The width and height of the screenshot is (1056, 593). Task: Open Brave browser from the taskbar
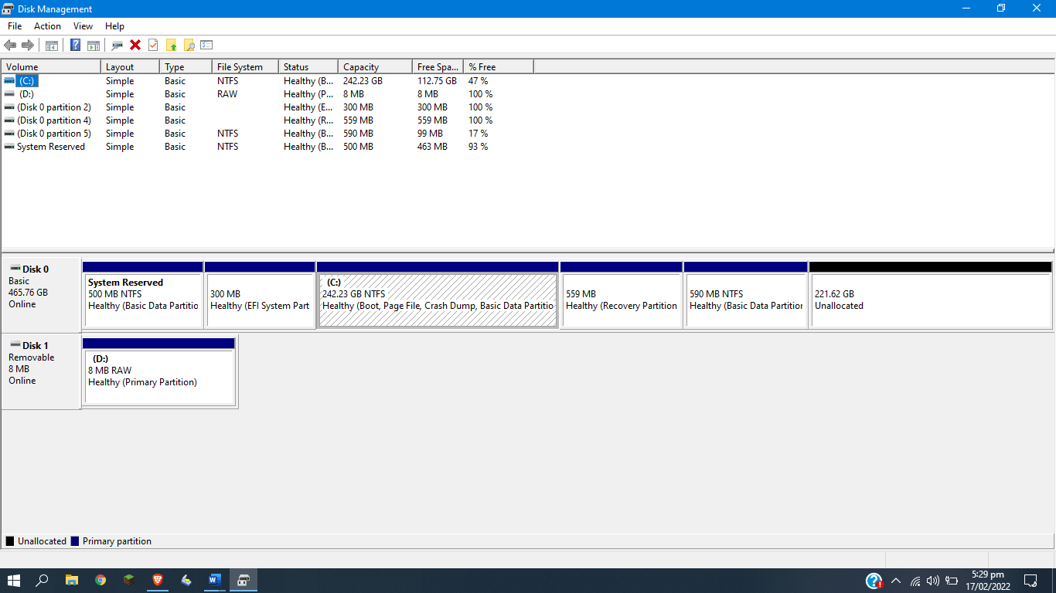[158, 580]
